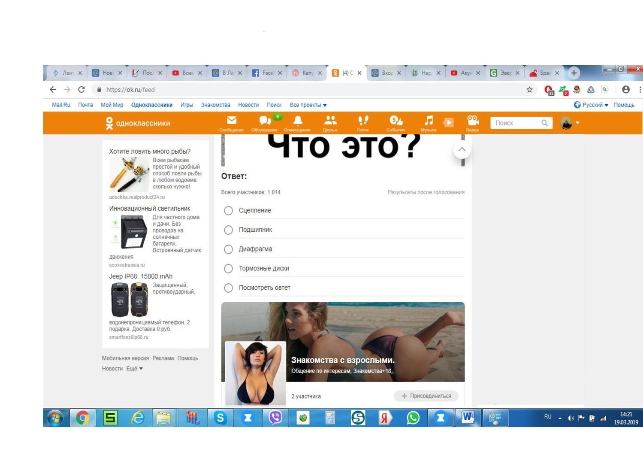Expand the Все проекты dropdown

[308, 105]
